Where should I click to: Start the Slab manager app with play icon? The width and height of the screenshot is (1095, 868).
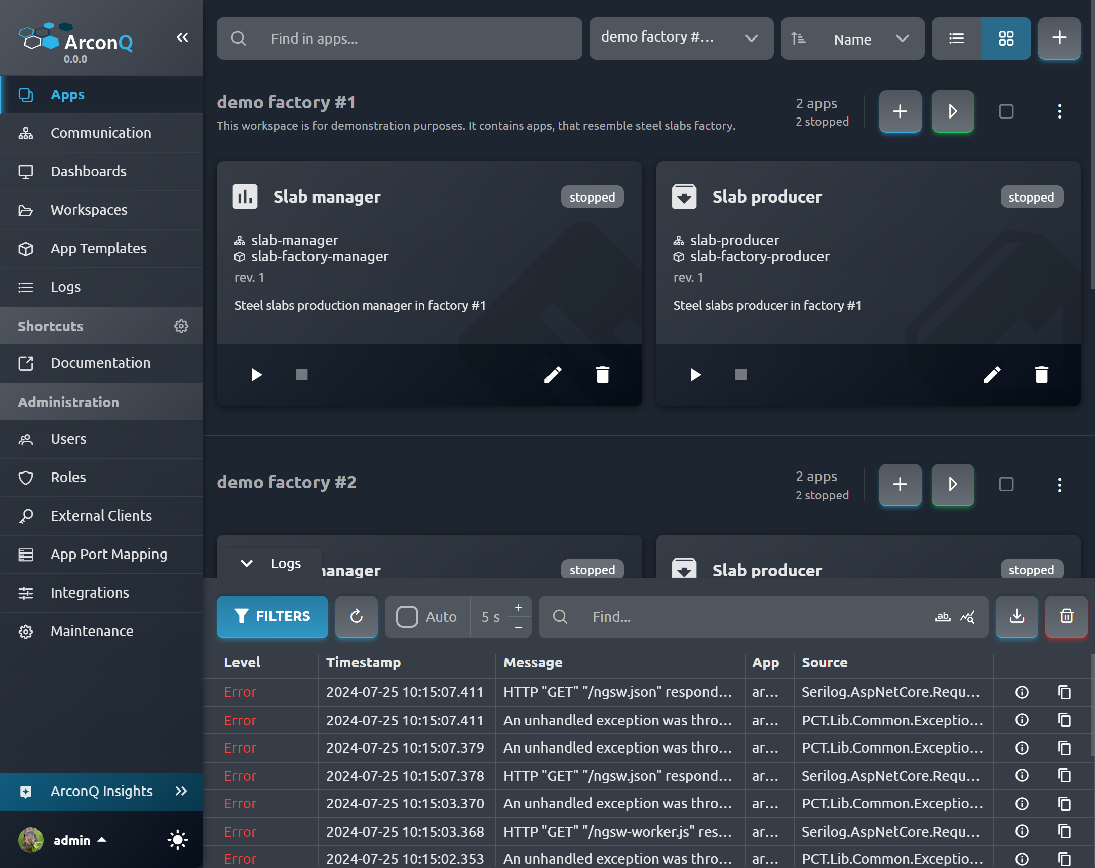point(256,375)
